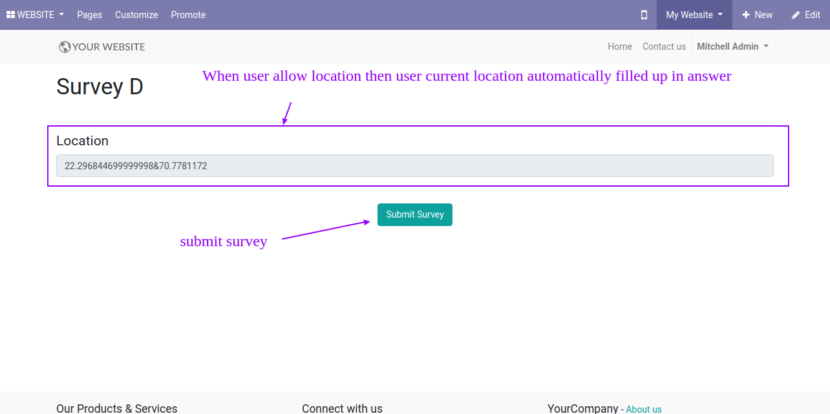Click the globe logo icon
This screenshot has width=830, height=414.
pyautogui.click(x=64, y=47)
